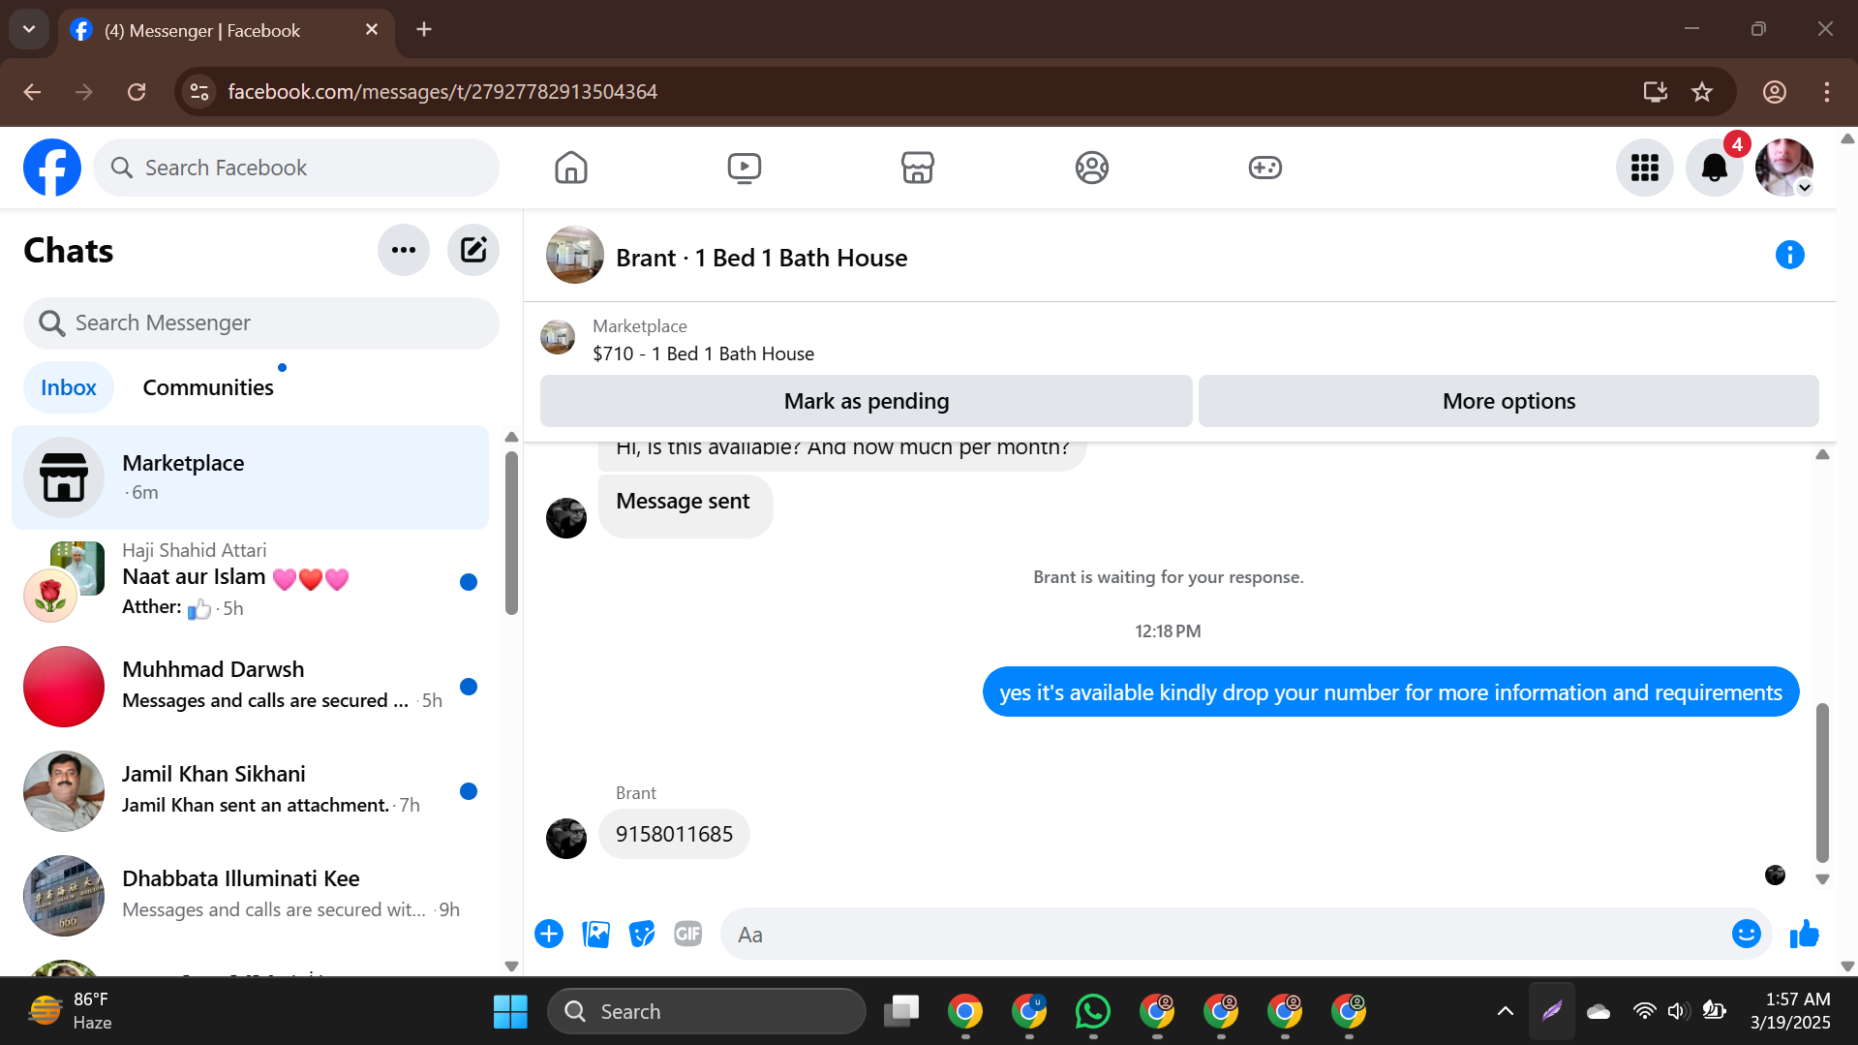Go to the Home feed icon
This screenshot has height=1045, width=1858.
tap(571, 168)
